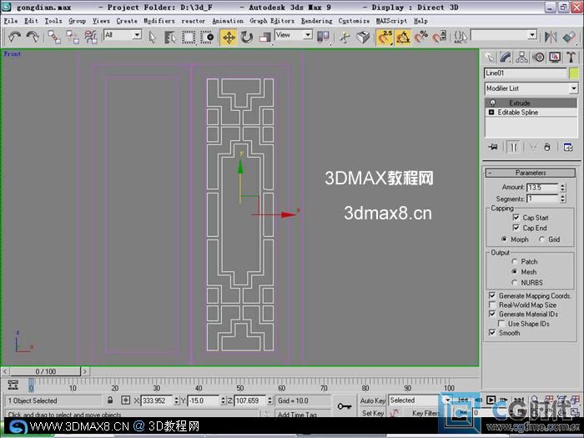Click the Undo arrow icon

[14, 37]
